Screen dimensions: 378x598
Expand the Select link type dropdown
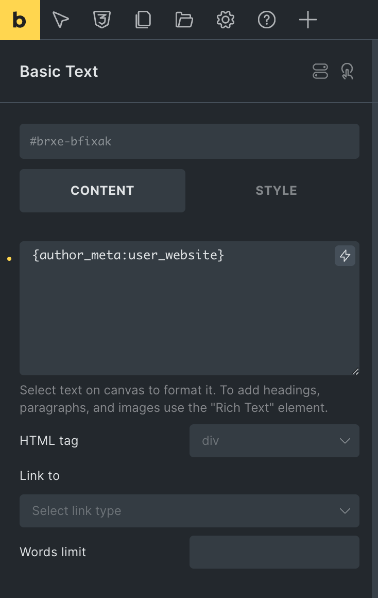pyautogui.click(x=190, y=511)
